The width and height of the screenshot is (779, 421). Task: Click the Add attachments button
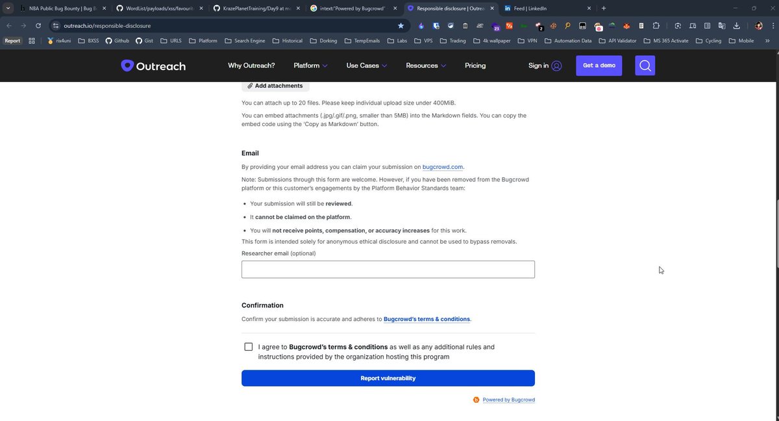[x=275, y=86]
